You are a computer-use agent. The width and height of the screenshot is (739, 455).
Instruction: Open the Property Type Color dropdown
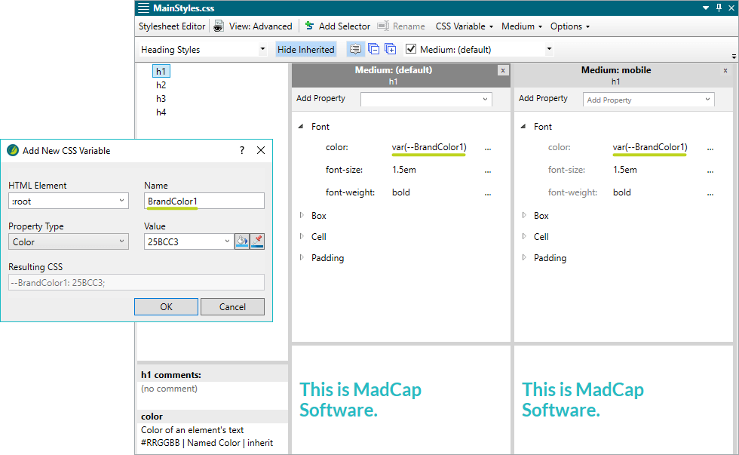pyautogui.click(x=69, y=241)
